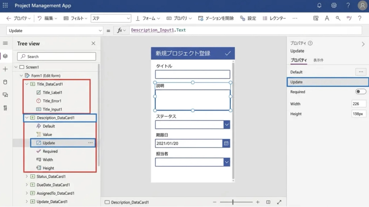
Task: Click the Default property ellipsis button
Action: click(360, 72)
